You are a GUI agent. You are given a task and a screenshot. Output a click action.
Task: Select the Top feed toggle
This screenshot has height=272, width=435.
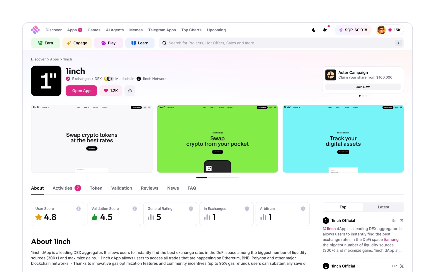tap(343, 207)
